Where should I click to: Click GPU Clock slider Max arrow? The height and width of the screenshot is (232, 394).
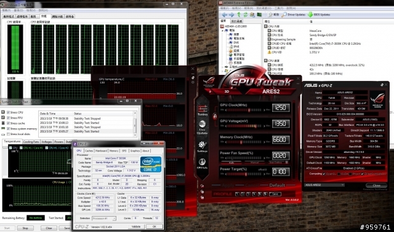[x=264, y=110]
